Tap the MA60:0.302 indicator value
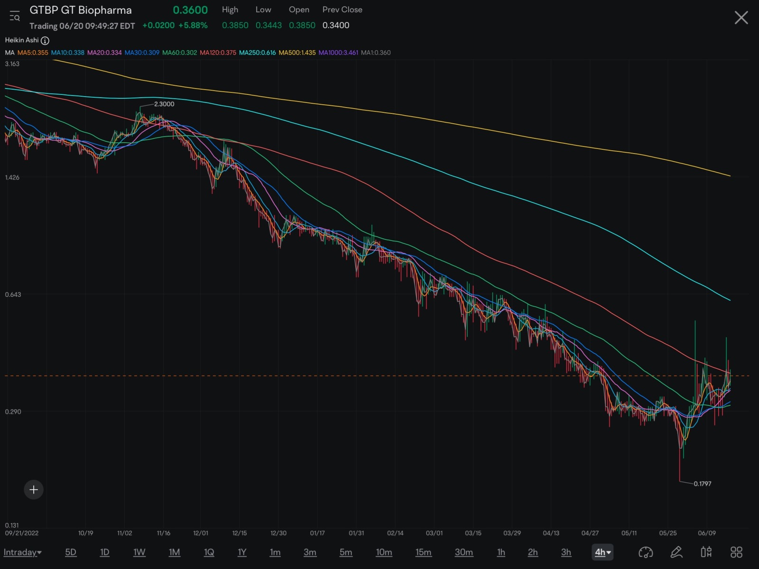The height and width of the screenshot is (569, 759). tap(179, 53)
